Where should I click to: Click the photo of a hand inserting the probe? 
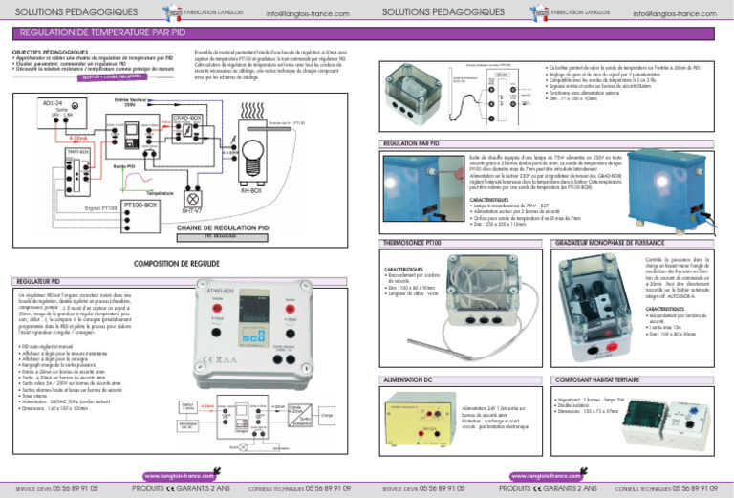(x=424, y=188)
